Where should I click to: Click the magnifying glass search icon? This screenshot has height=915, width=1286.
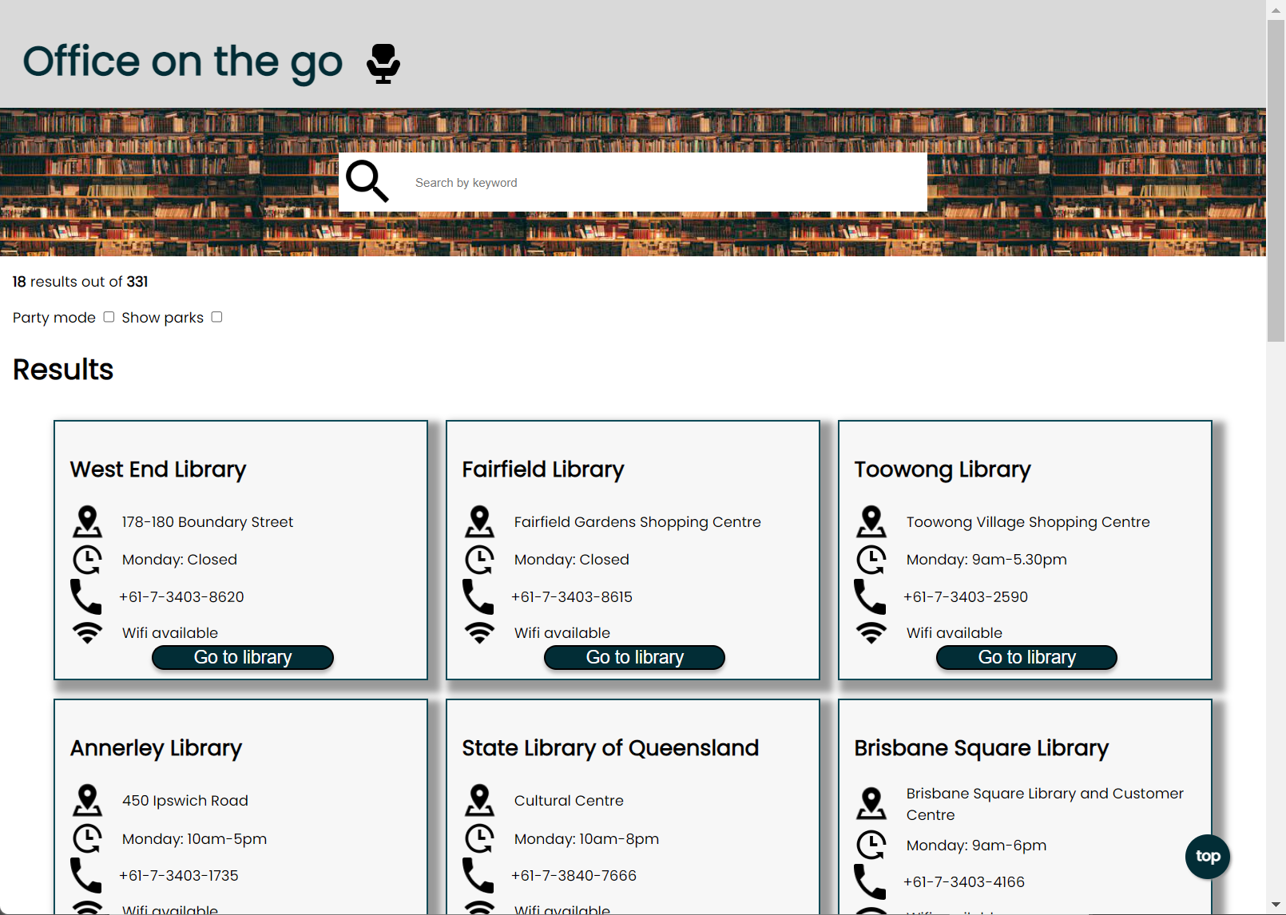click(367, 181)
